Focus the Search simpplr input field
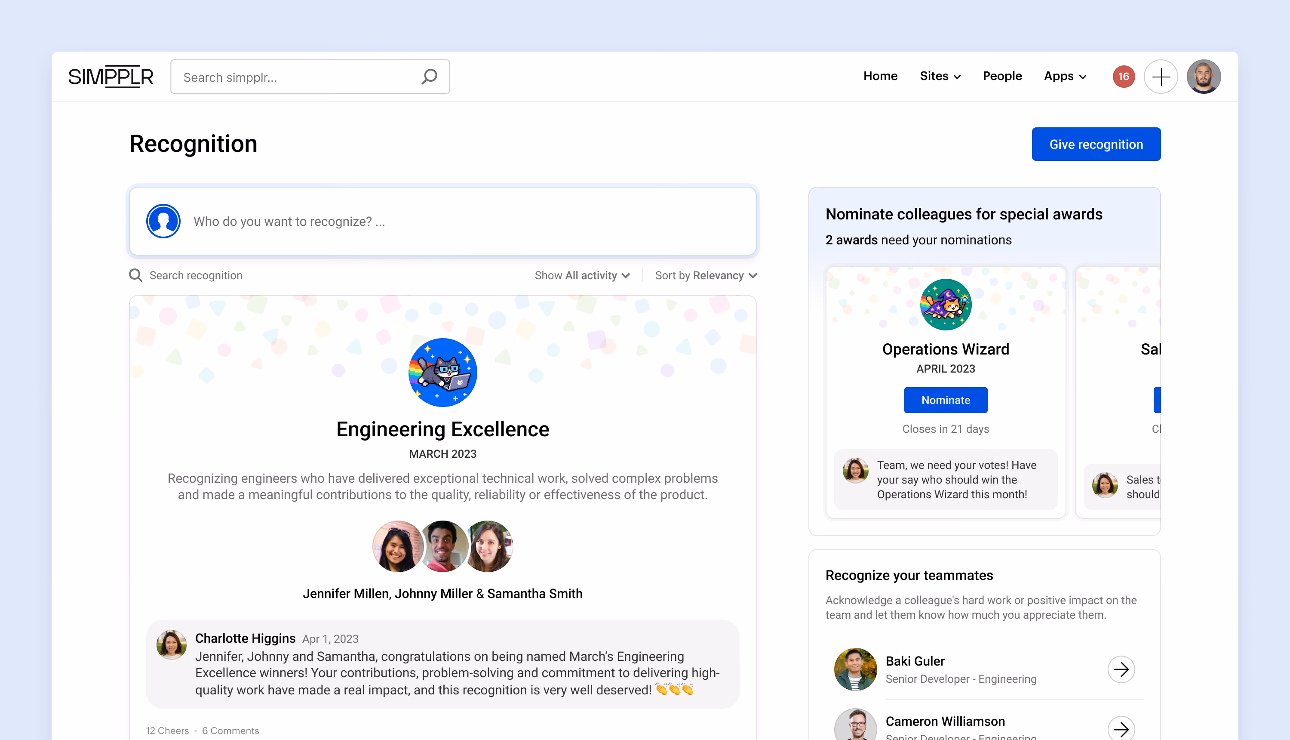1290x740 pixels. 310,77
